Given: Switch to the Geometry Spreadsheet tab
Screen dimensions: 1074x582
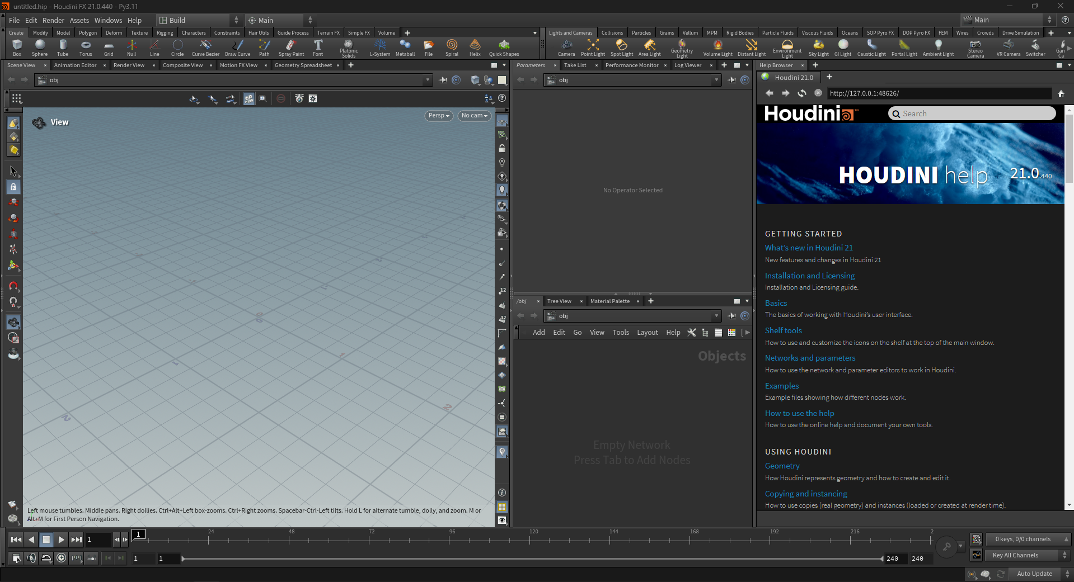Looking at the screenshot, I should (303, 65).
